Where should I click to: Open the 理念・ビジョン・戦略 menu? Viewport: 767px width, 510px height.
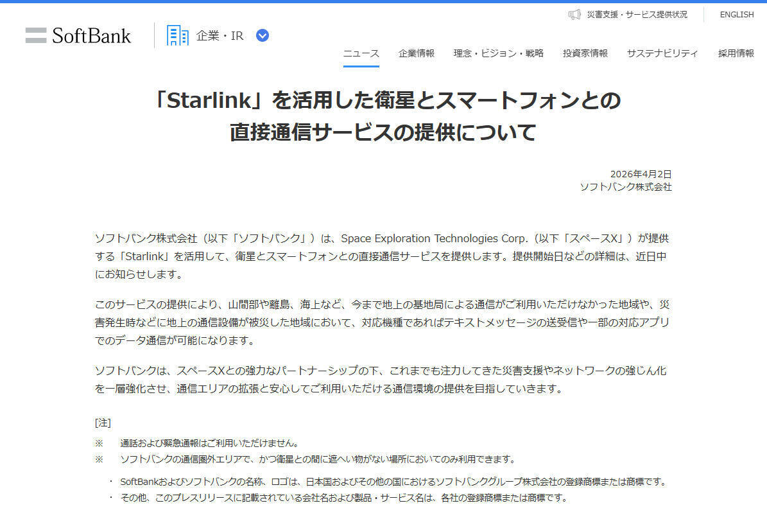499,53
